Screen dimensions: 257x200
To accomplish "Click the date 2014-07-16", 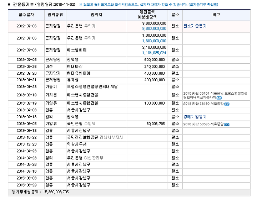I will 26,172.
